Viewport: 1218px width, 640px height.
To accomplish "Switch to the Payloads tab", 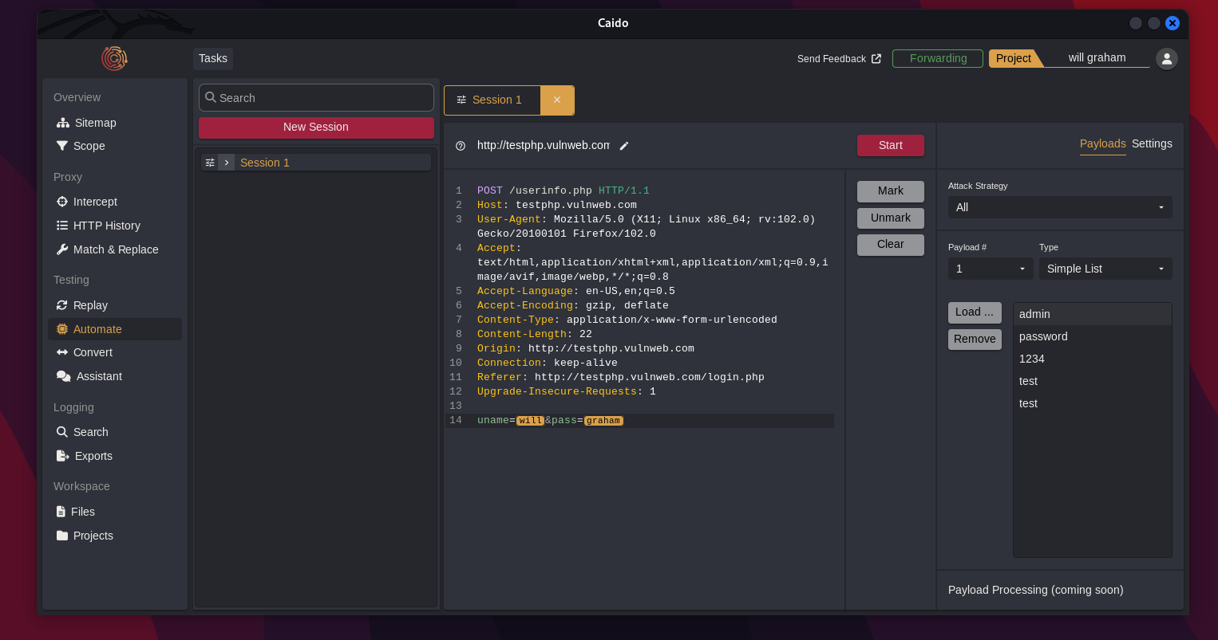I will pos(1102,144).
